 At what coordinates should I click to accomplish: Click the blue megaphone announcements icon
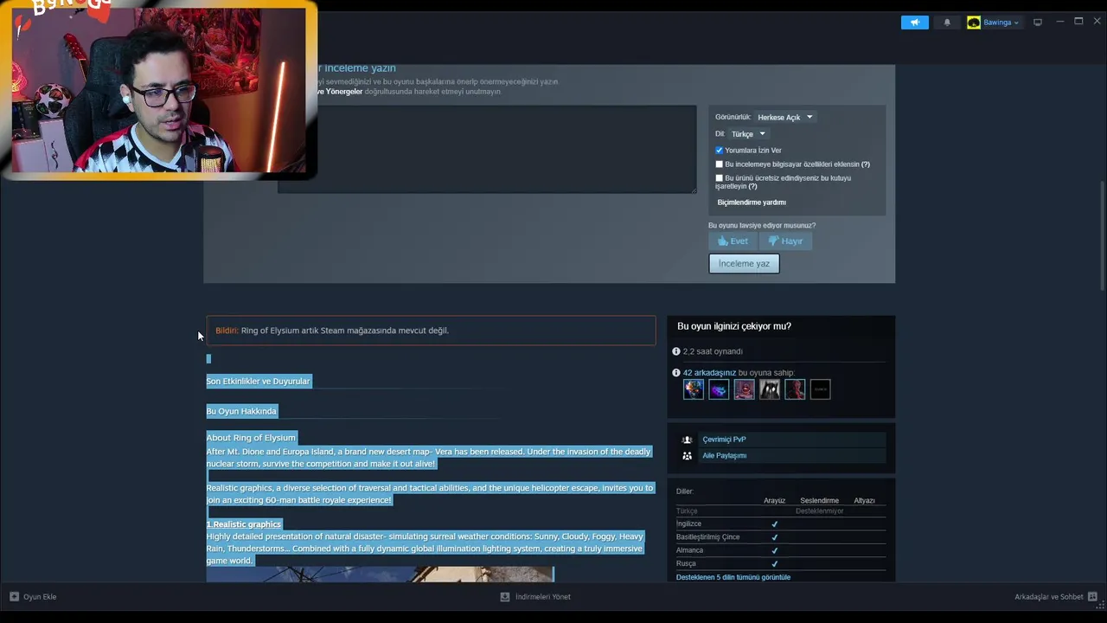914,22
